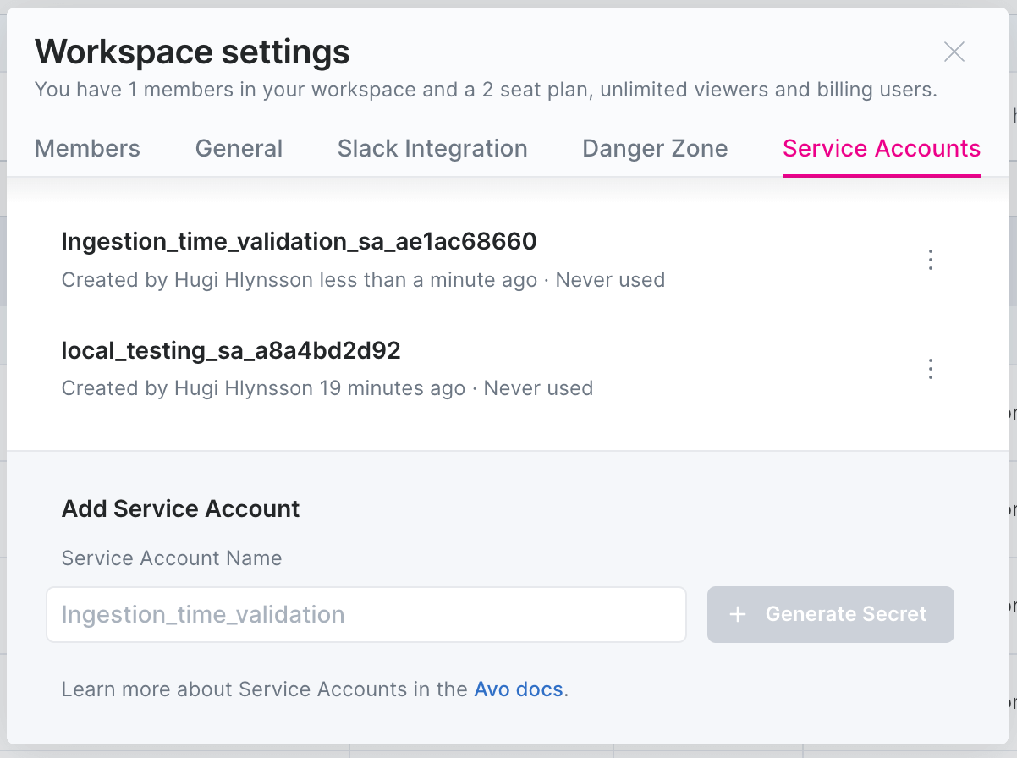Click the 'less than a minute ago' creation info

427,280
